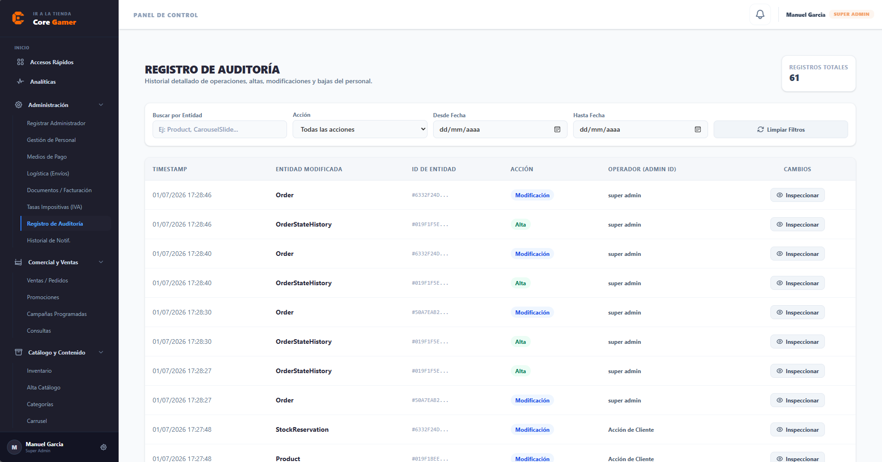Click the Timestamp column header

(x=170, y=169)
